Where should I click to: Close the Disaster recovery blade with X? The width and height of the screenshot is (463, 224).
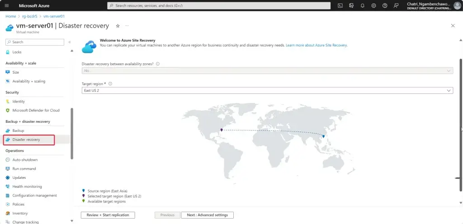click(x=453, y=26)
